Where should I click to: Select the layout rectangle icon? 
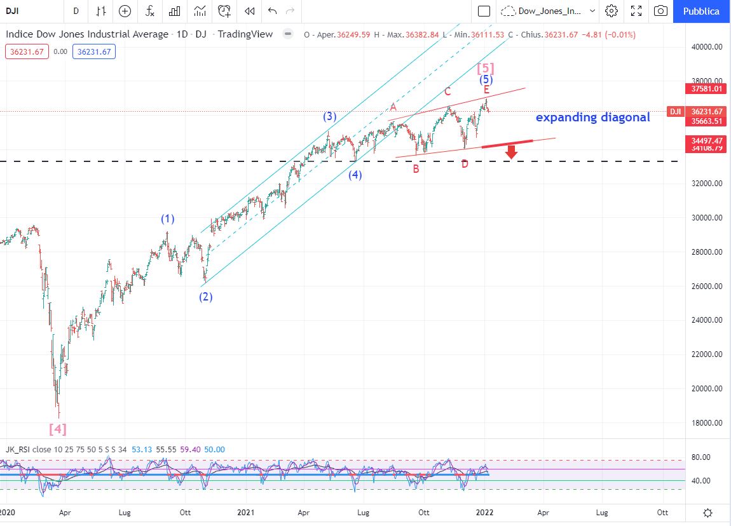pyautogui.click(x=484, y=11)
